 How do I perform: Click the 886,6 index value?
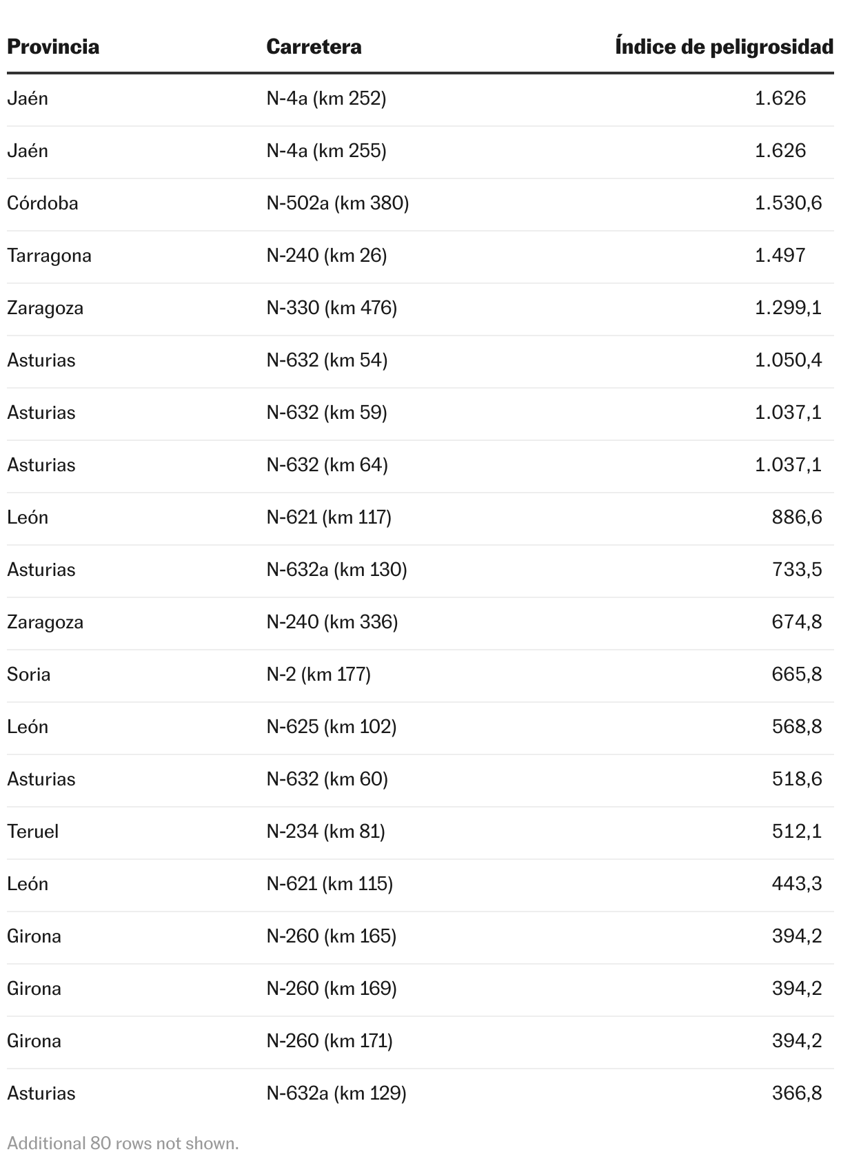pyautogui.click(x=796, y=517)
